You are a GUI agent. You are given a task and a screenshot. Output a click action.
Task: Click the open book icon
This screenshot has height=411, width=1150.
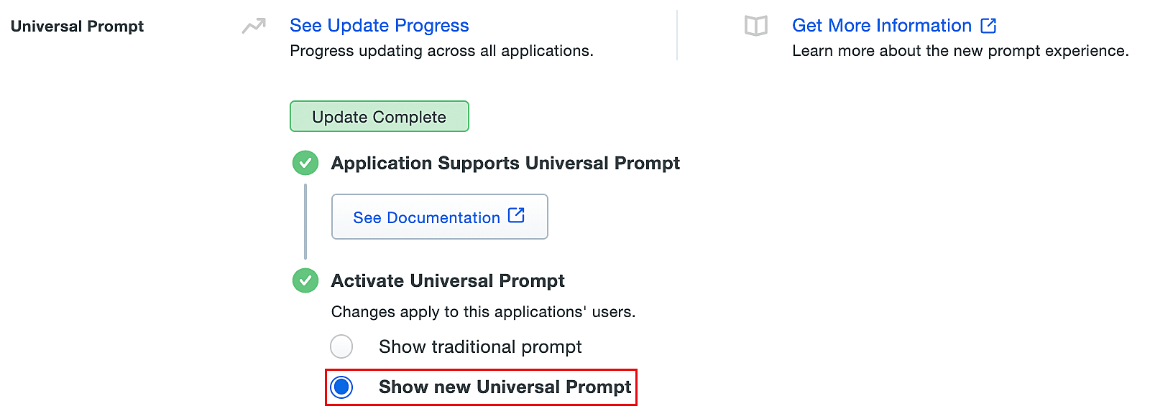(755, 27)
